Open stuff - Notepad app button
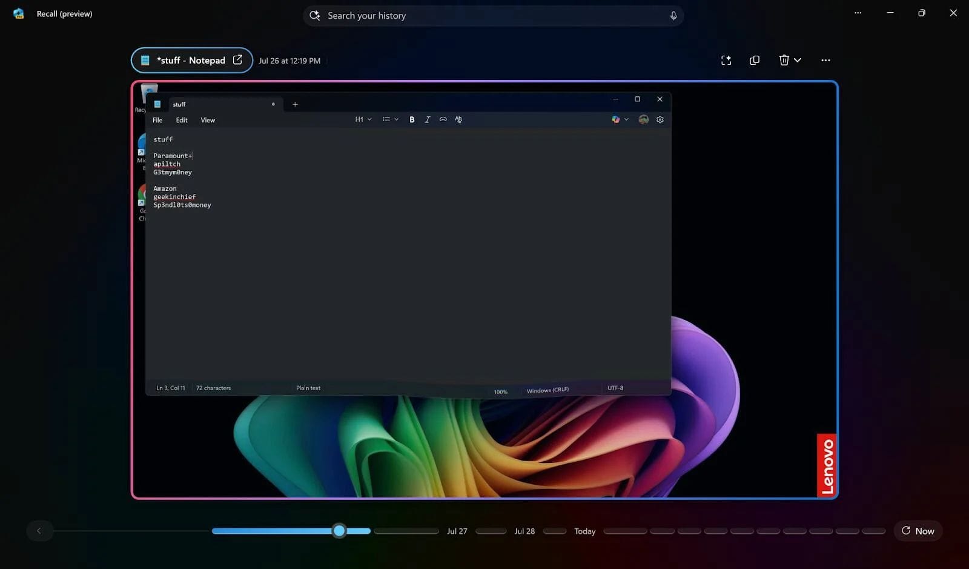The image size is (969, 569). (x=191, y=60)
